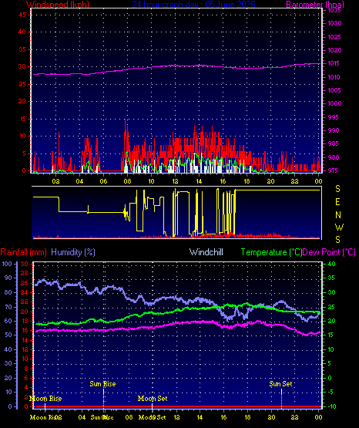Click the Moon Set marker label
Image resolution: width=359 pixels, height=428 pixels.
click(x=153, y=399)
